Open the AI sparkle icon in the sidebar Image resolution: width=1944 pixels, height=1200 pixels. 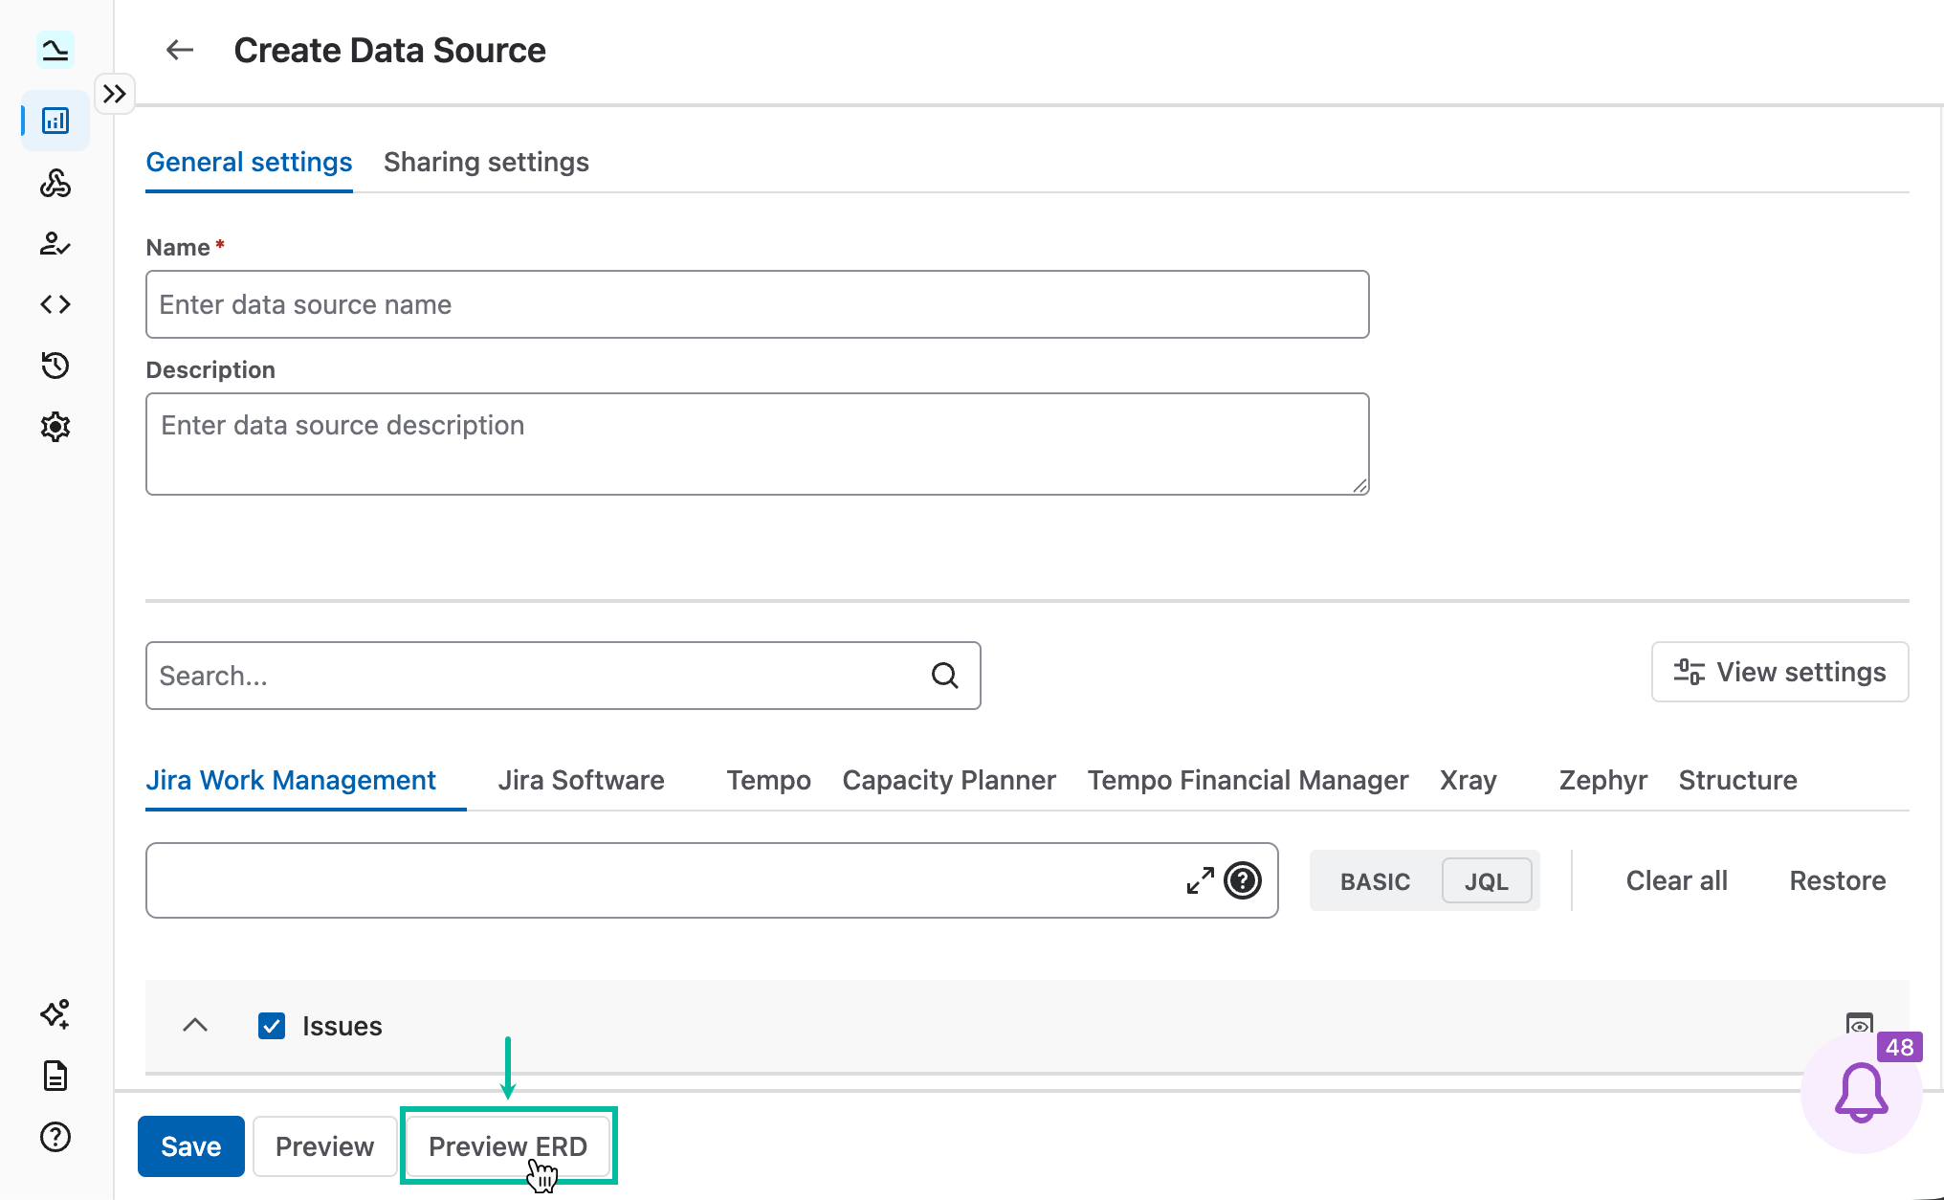tap(55, 1014)
